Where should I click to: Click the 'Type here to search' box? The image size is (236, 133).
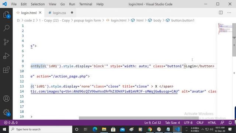point(41,129)
